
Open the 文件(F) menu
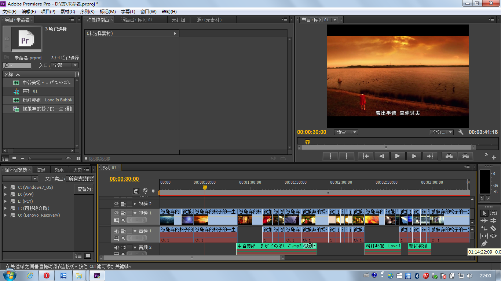pos(10,12)
